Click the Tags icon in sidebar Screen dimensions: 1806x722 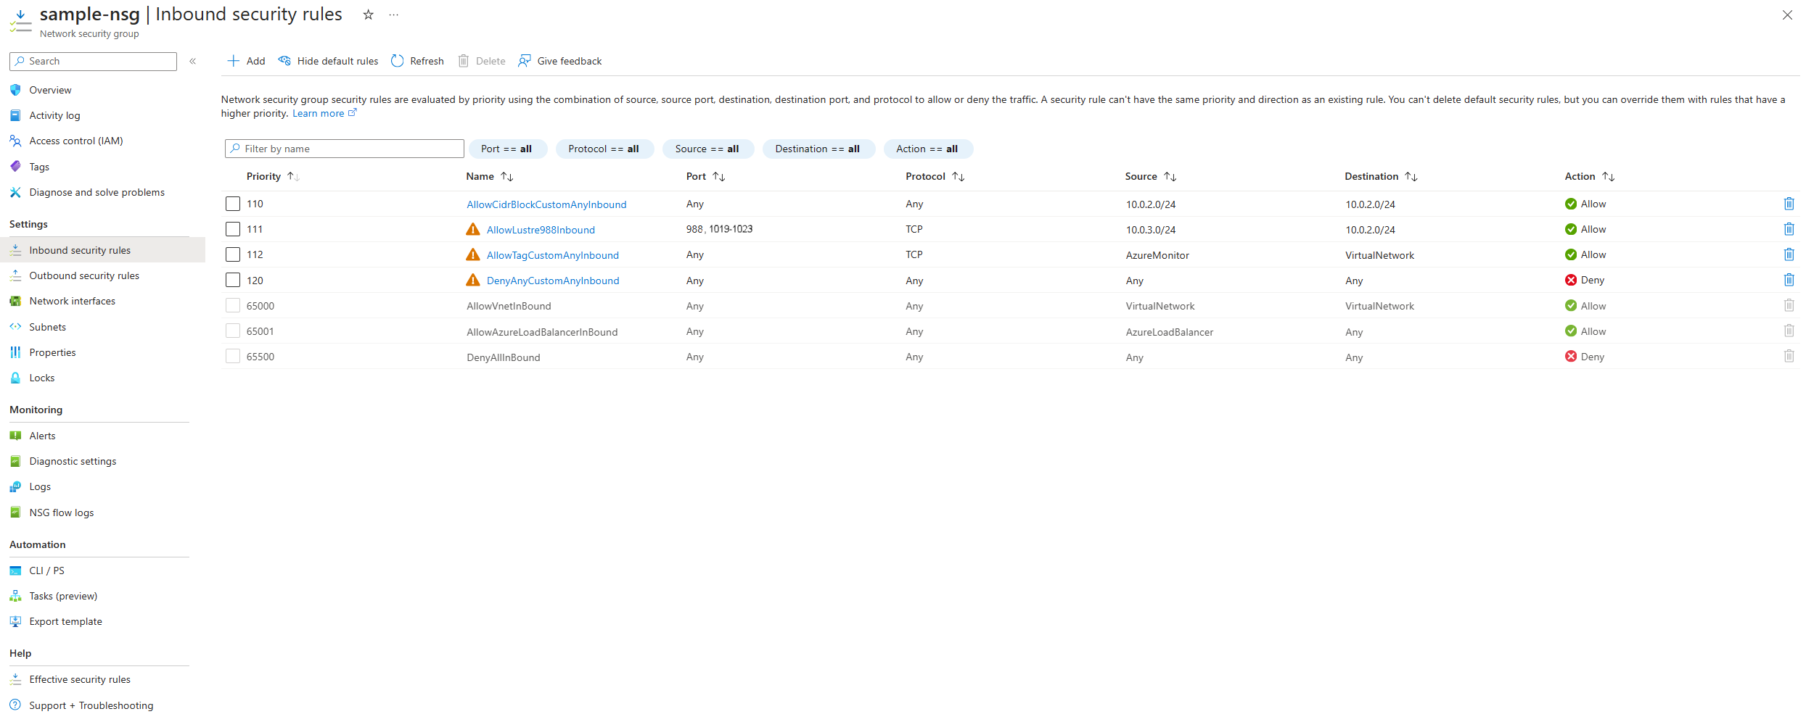coord(15,167)
